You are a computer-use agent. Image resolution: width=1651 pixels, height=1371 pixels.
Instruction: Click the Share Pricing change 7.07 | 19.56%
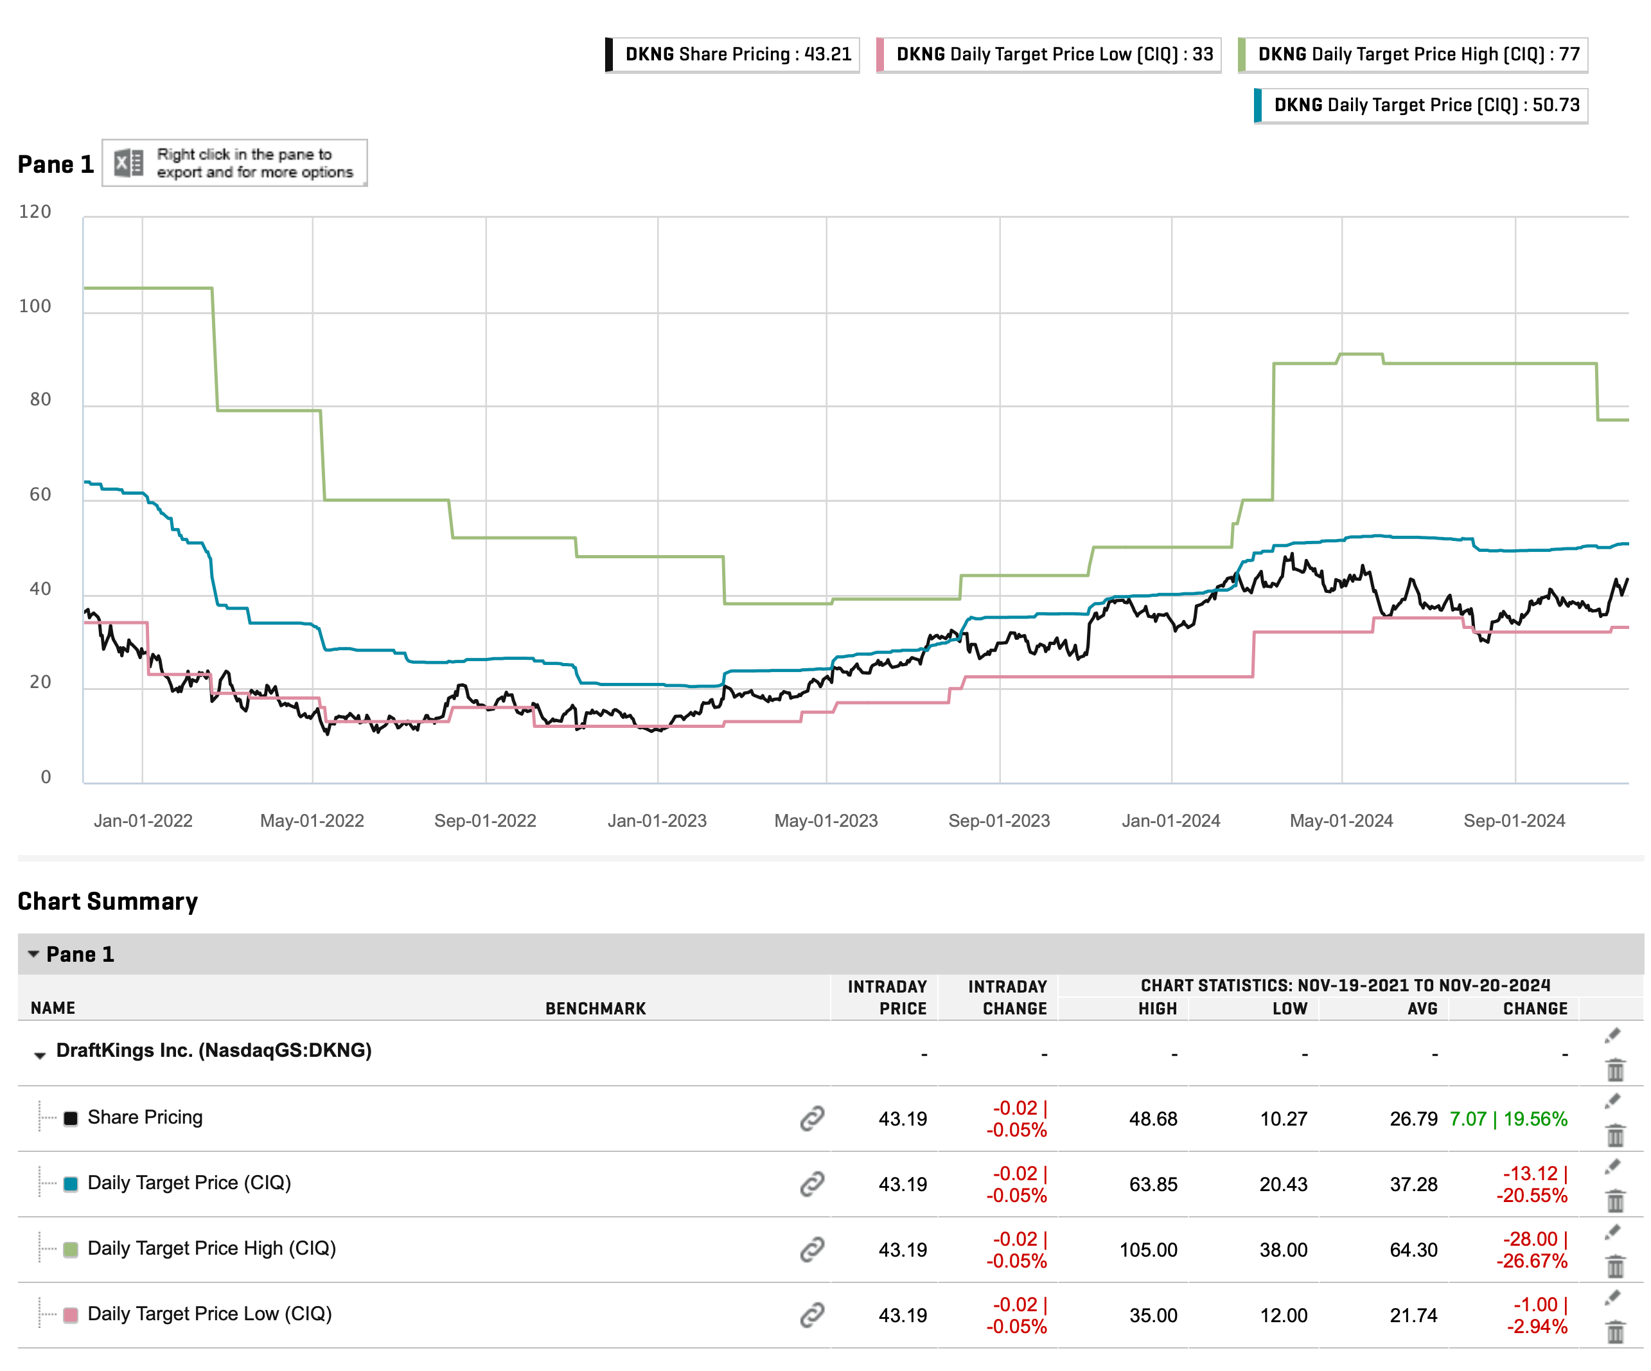point(1508,1119)
